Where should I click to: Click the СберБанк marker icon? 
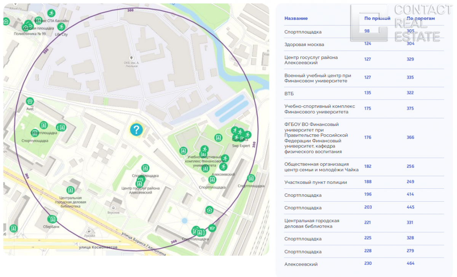coord(52,219)
